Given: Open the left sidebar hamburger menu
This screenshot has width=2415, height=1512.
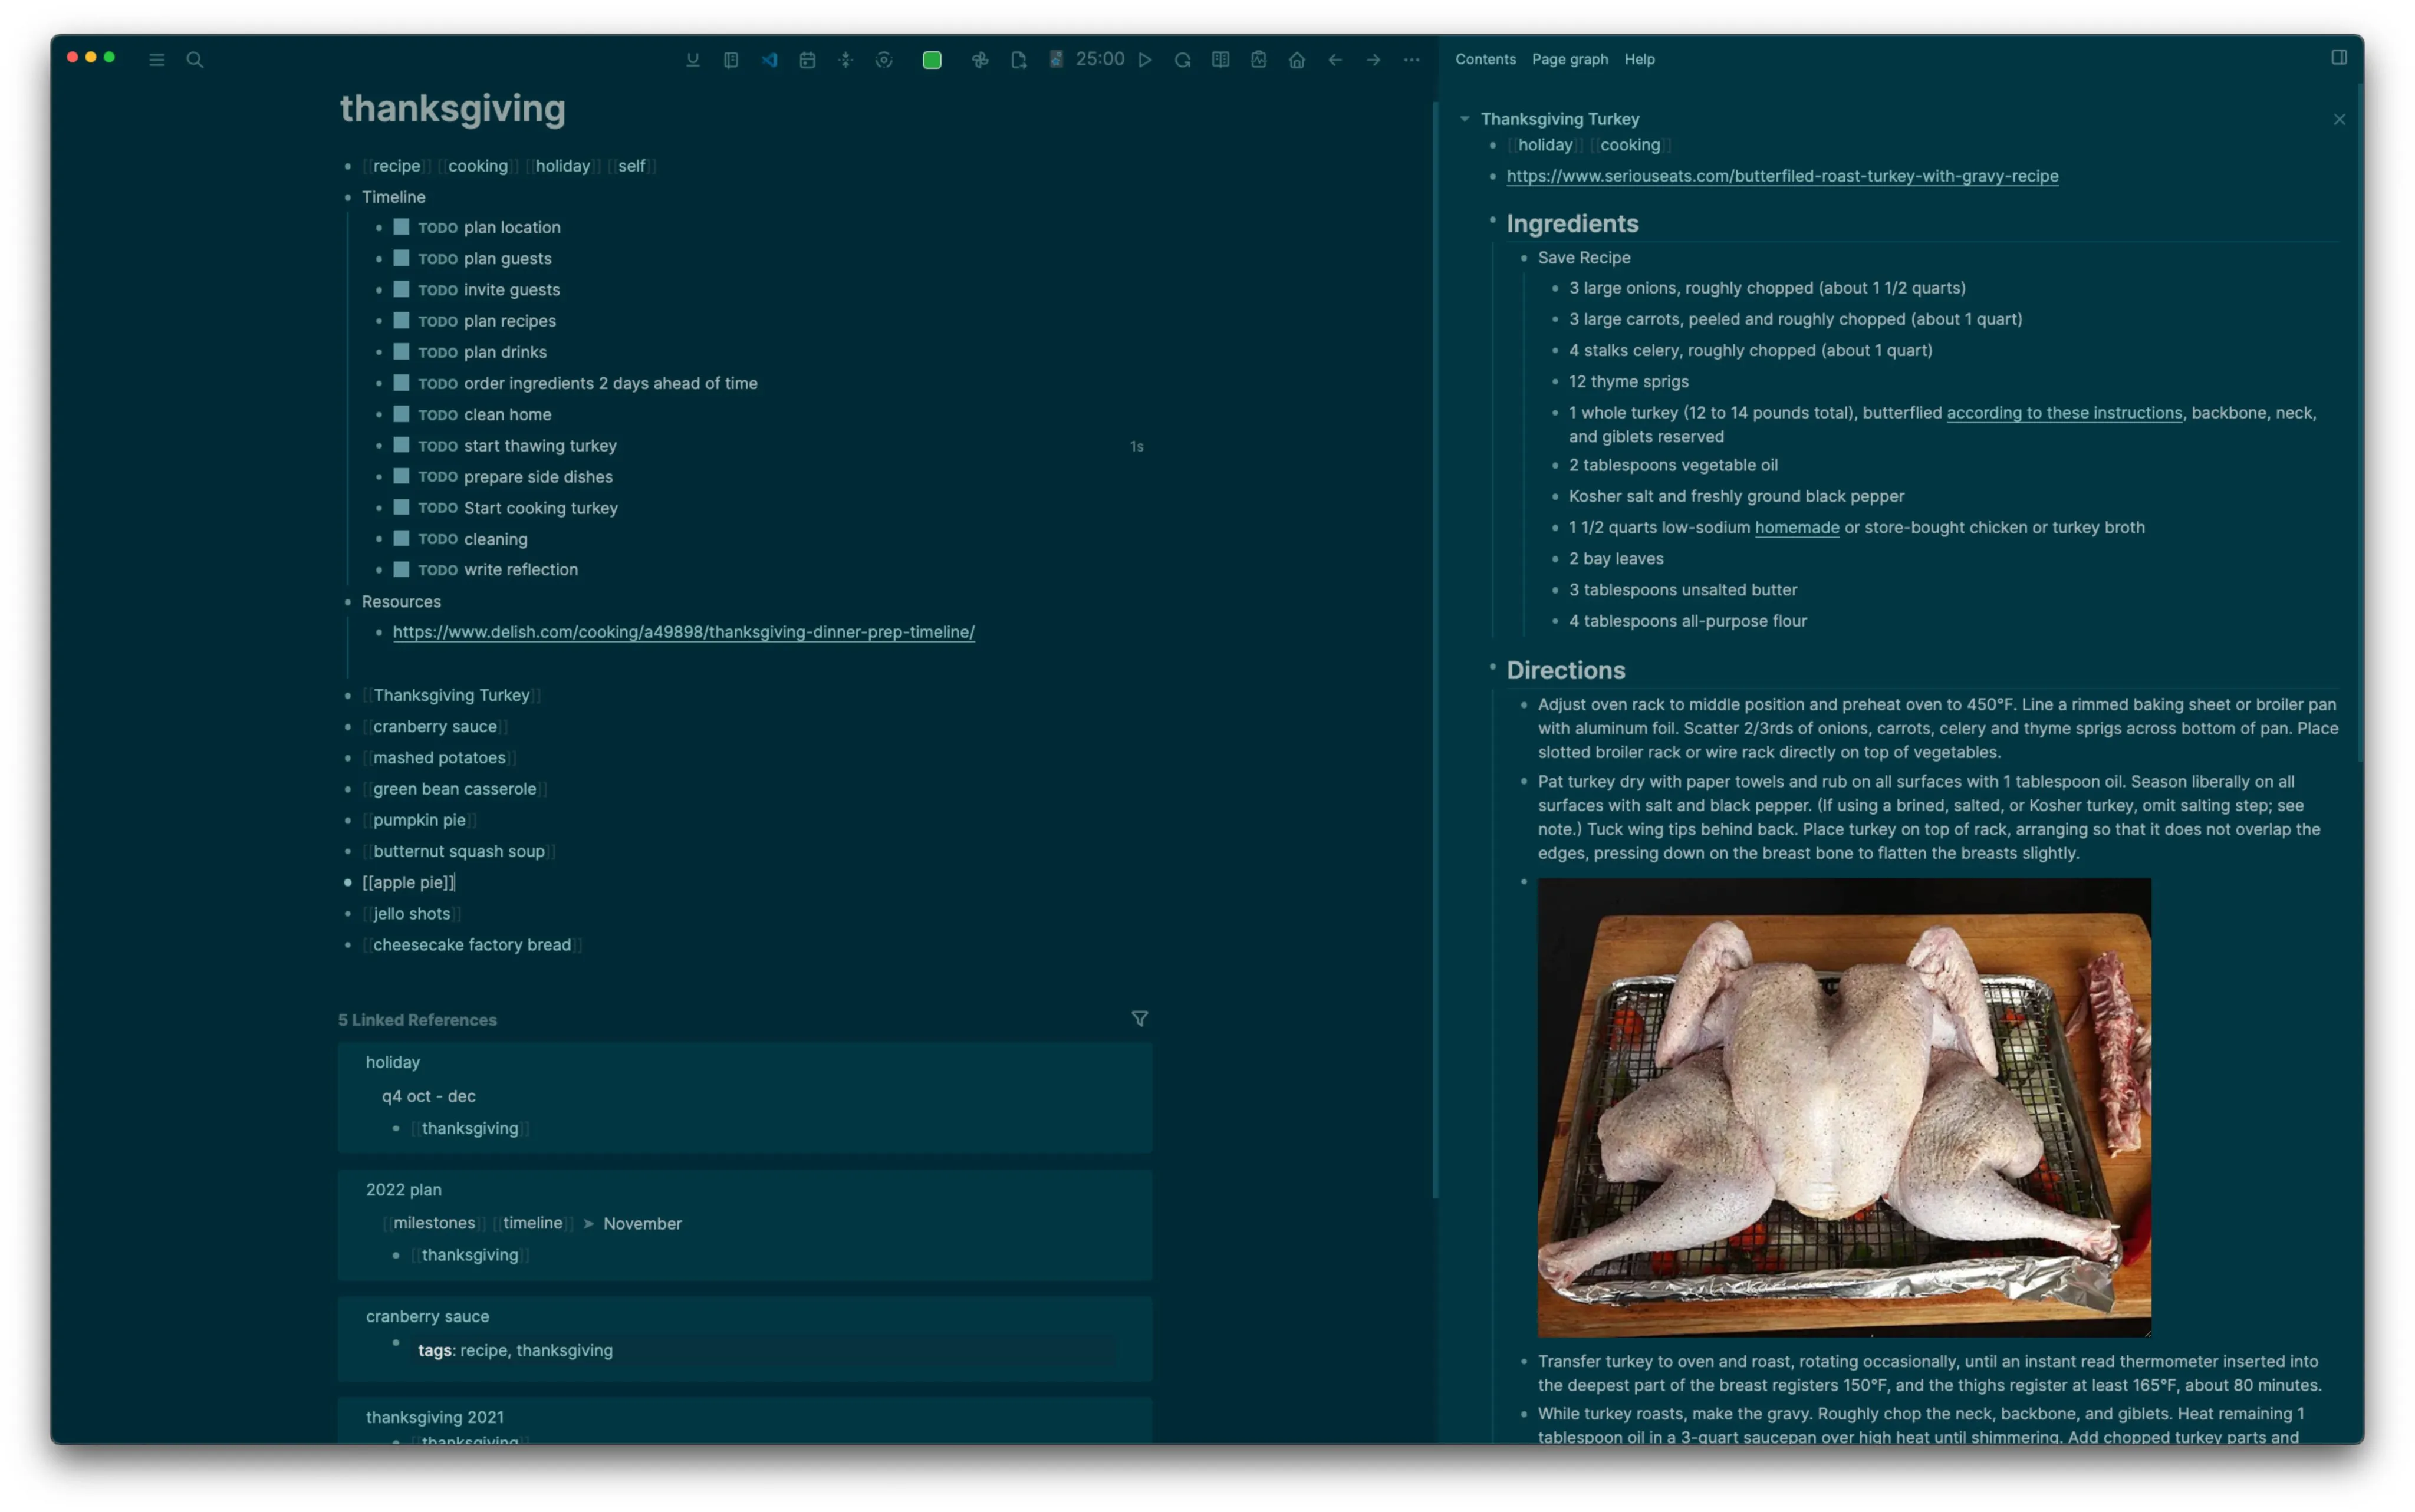Looking at the screenshot, I should point(157,60).
